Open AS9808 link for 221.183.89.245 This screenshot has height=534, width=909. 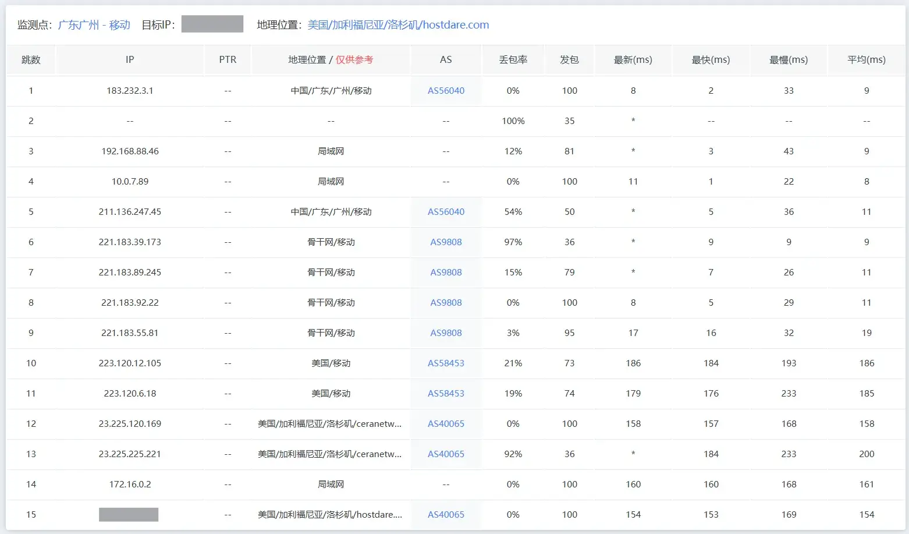[446, 273]
